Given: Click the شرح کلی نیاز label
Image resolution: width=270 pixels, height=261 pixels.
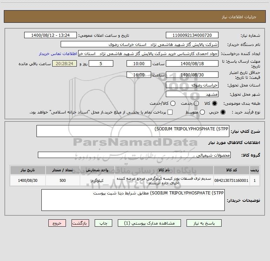Looking at the screenshot, I should pyautogui.click(x=245, y=131).
